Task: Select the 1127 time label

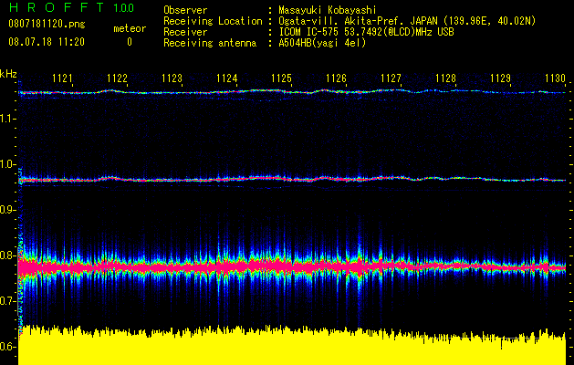Action: click(x=391, y=78)
